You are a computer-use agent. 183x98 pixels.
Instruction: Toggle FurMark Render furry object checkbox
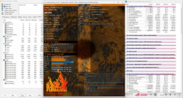coord(92,12)
